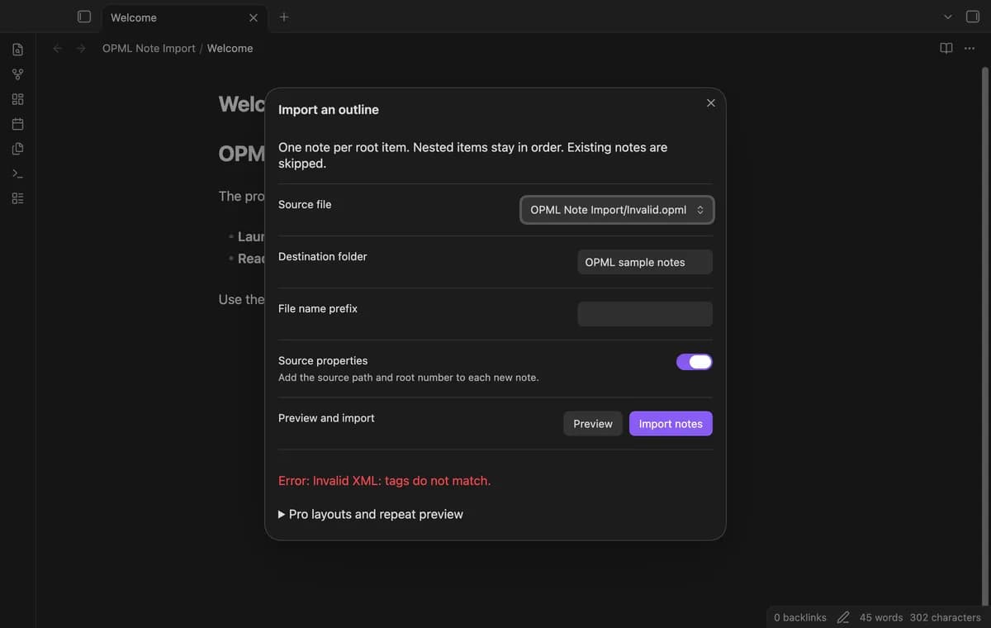The image size is (991, 628).
Task: Click 45 words in status bar
Action: pyautogui.click(x=881, y=617)
